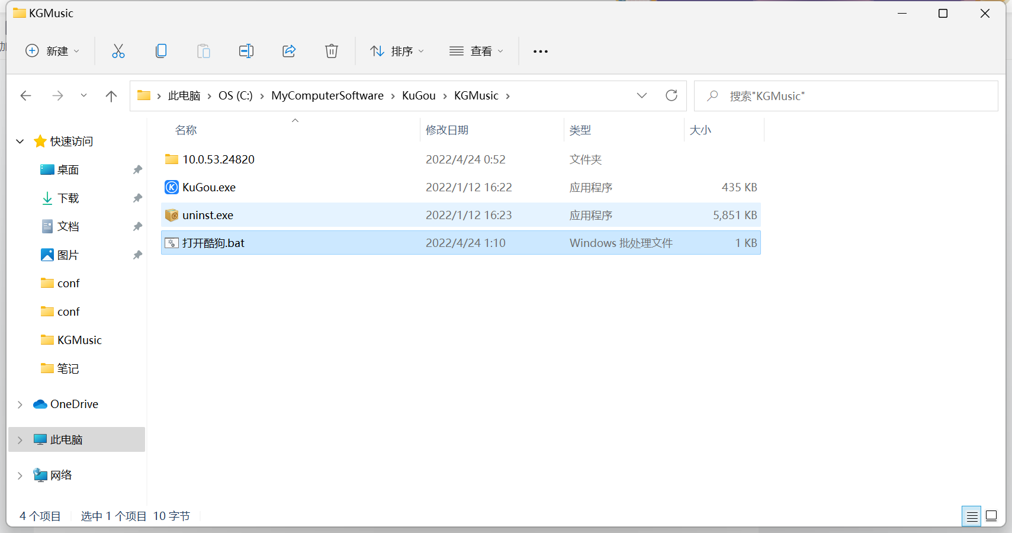Viewport: 1012px width, 533px height.
Task: Click the uninst.exe package icon
Action: click(x=172, y=215)
